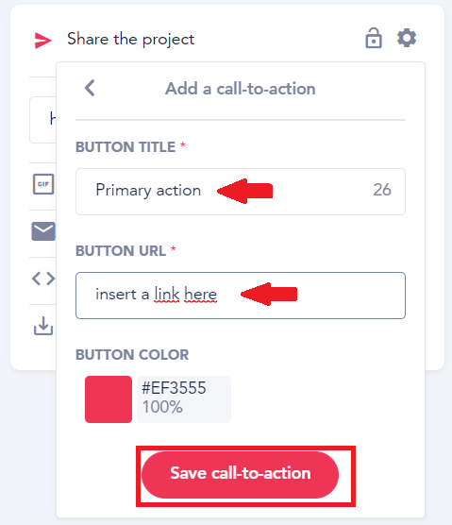Click the partially hidden link field
The height and width of the screenshot is (525, 452).
tap(42, 120)
